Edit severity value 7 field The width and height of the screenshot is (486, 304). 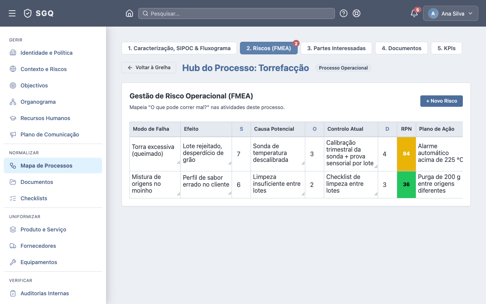pyautogui.click(x=241, y=154)
